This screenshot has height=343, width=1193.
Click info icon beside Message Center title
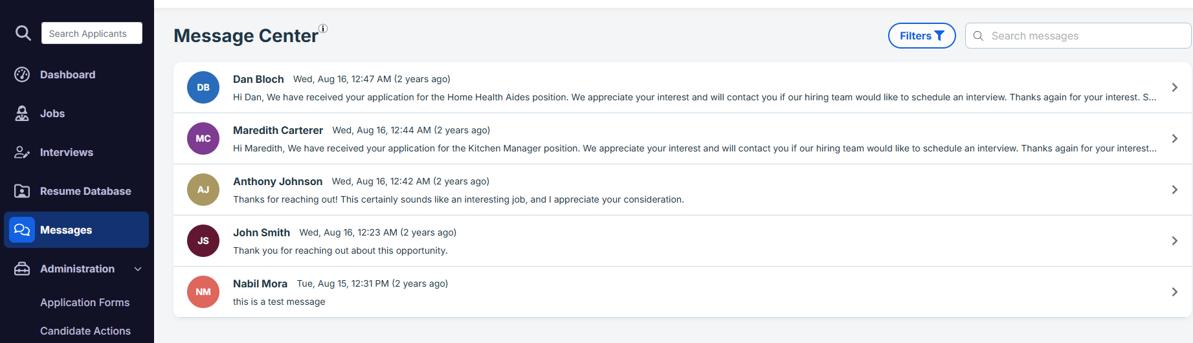click(323, 28)
